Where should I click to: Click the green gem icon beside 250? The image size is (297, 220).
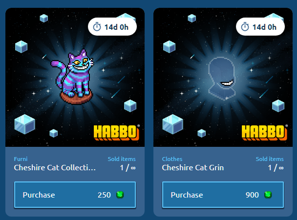pos(120,195)
